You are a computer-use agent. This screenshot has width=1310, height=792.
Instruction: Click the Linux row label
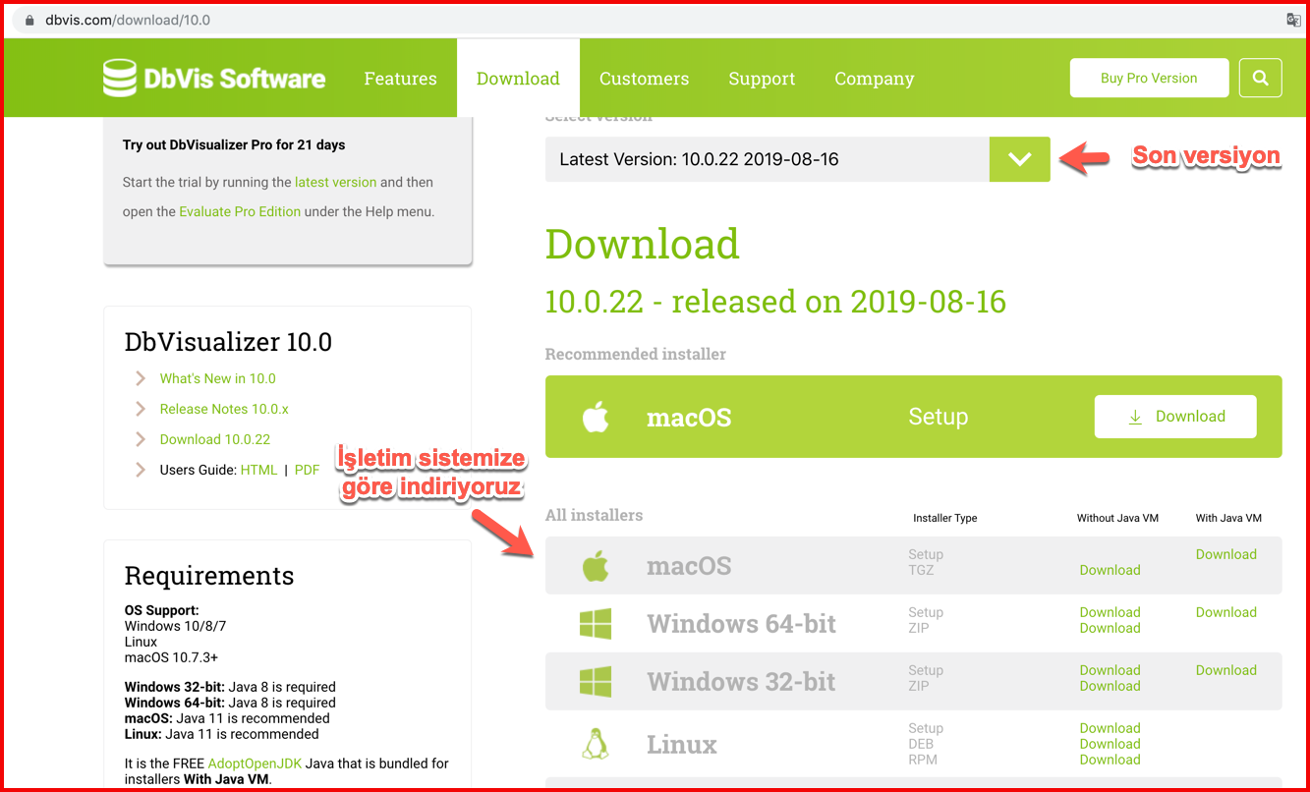click(682, 745)
